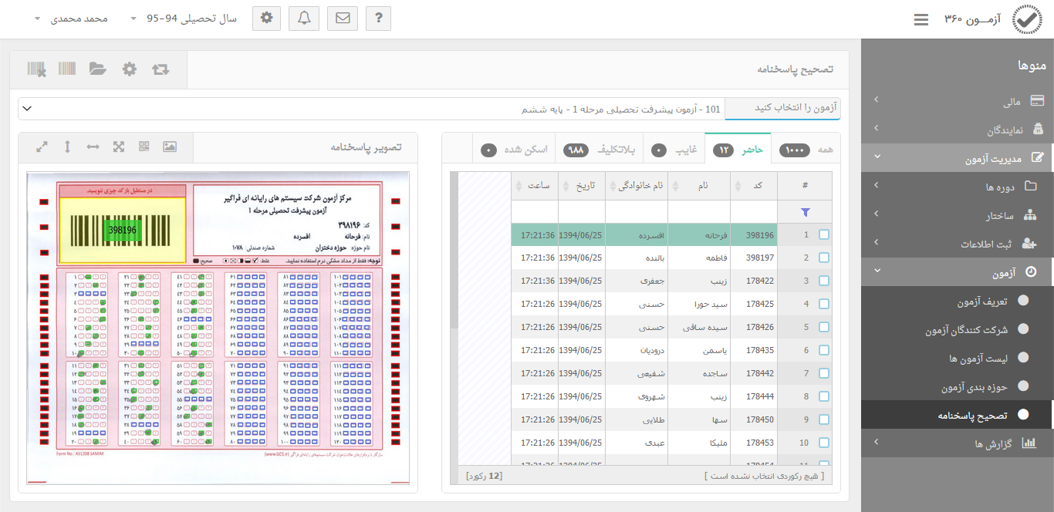
Task: Click the fit-to-screen arrows icon
Action: click(119, 147)
